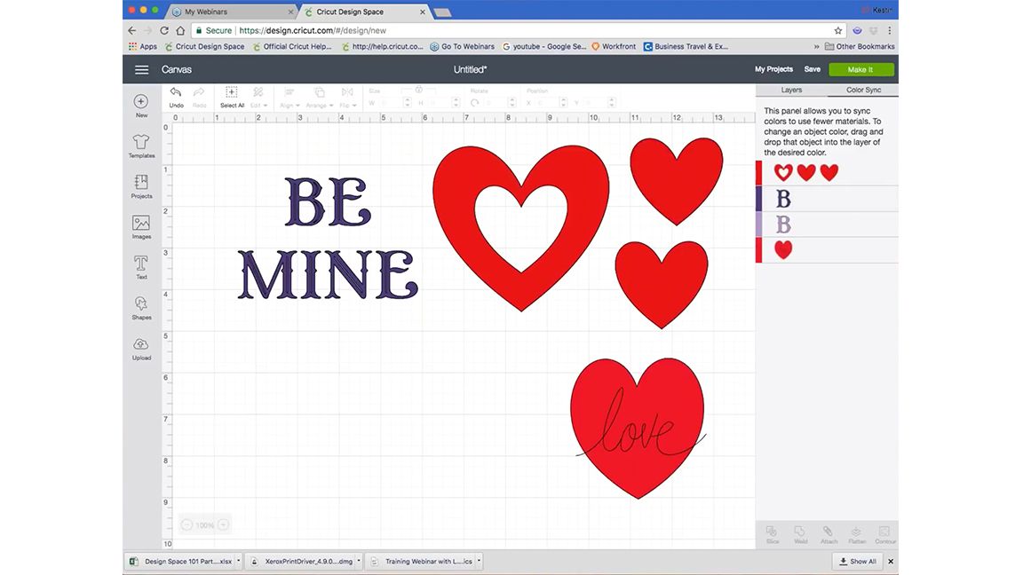Open the Upload tool
The image size is (1023, 575).
tap(141, 348)
